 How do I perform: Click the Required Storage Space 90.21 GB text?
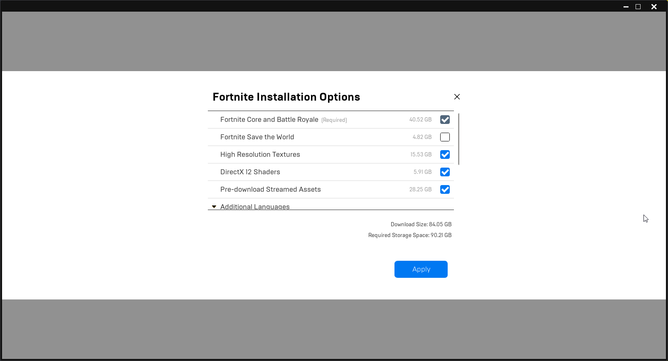(410, 235)
